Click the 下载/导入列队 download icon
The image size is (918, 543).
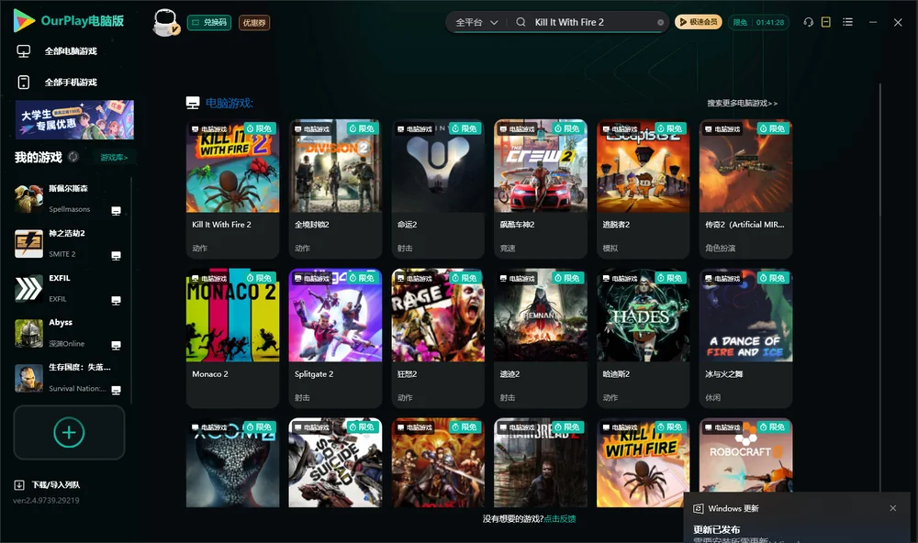click(x=19, y=484)
